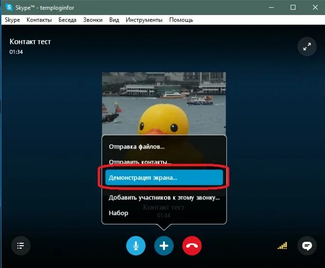Open the Звонки menu
The height and width of the screenshot is (268, 325).
tap(93, 20)
